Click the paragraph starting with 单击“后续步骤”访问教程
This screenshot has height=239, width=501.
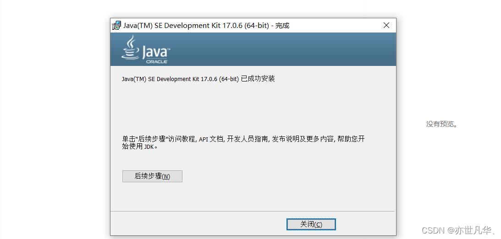[x=243, y=143]
